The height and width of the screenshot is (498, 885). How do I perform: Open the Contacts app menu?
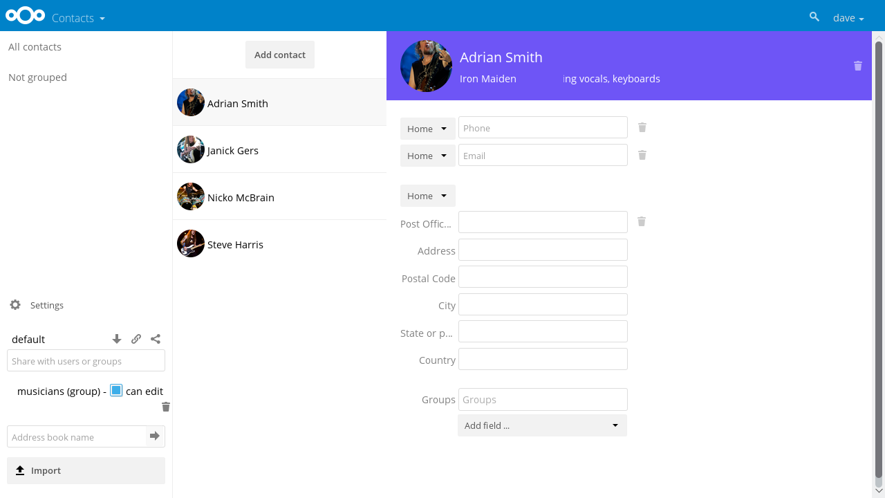pos(78,18)
